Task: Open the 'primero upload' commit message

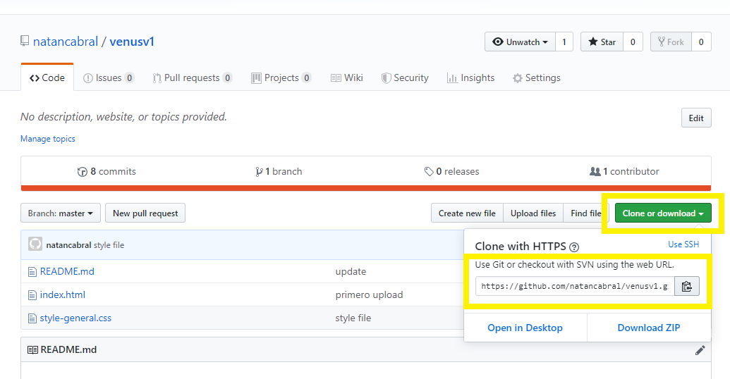Action: [369, 295]
